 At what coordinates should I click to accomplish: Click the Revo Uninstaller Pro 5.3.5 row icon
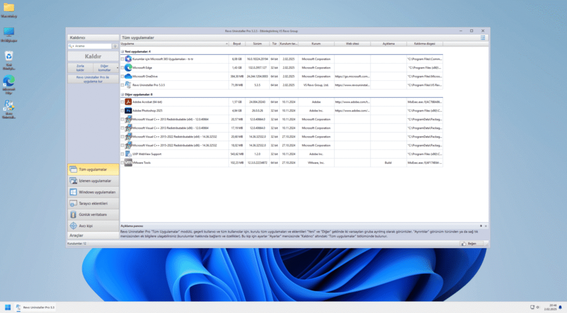(x=128, y=85)
